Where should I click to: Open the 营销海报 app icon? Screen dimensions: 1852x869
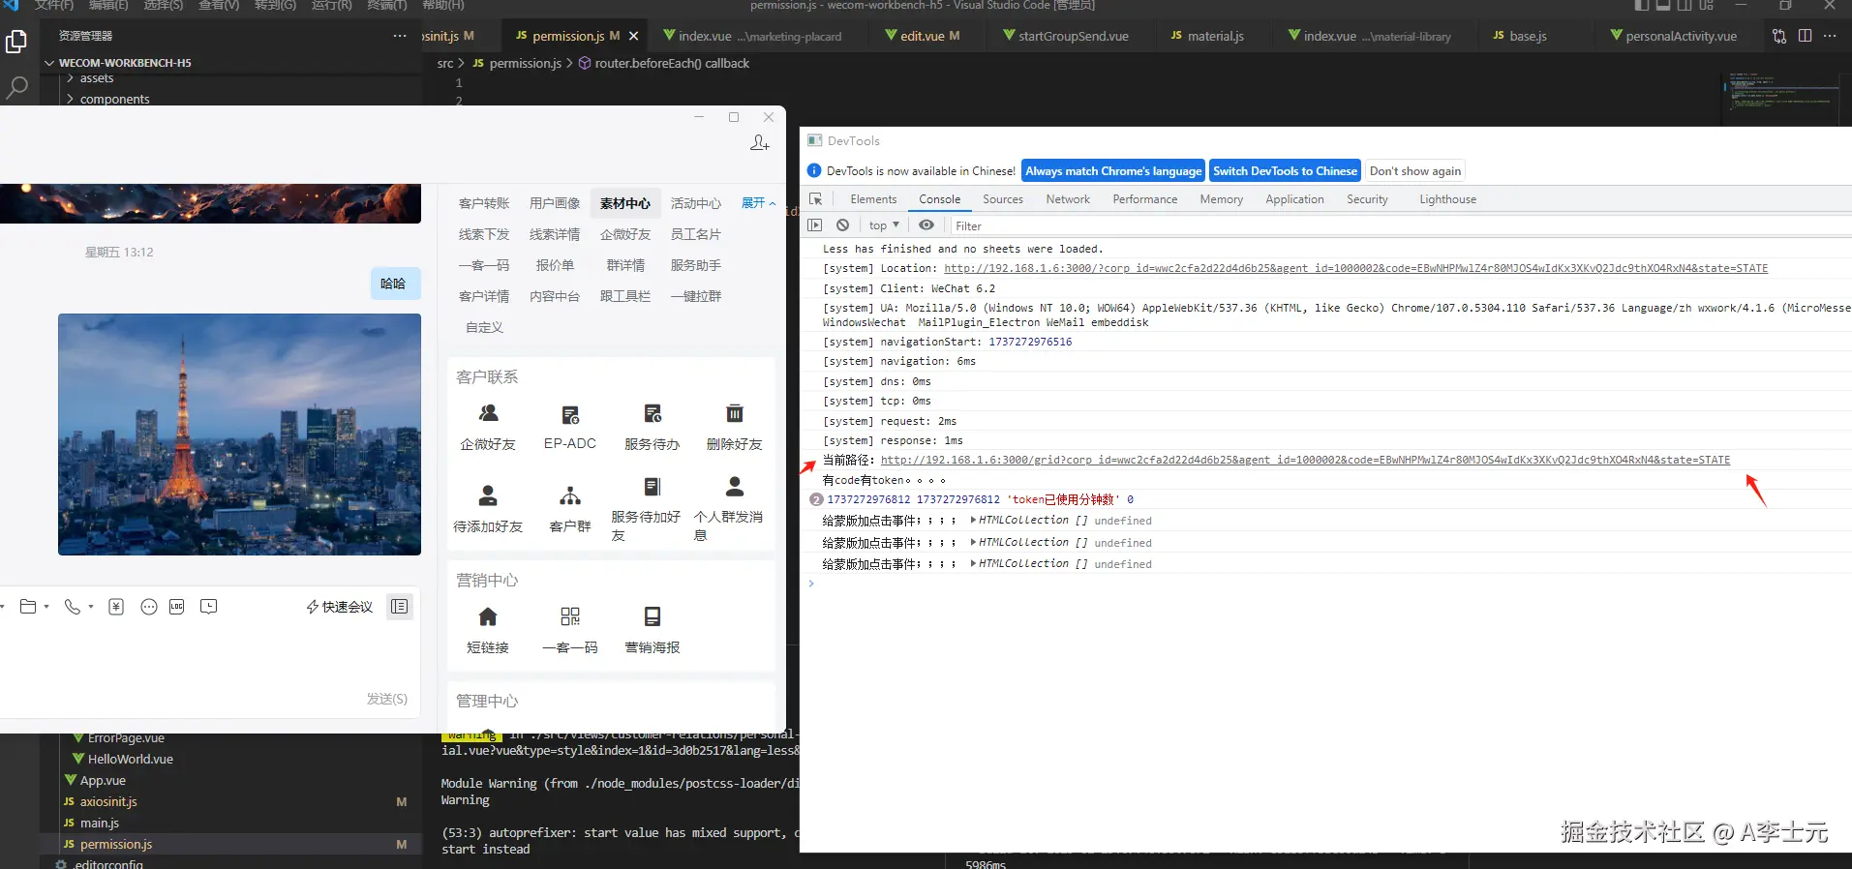point(653,616)
